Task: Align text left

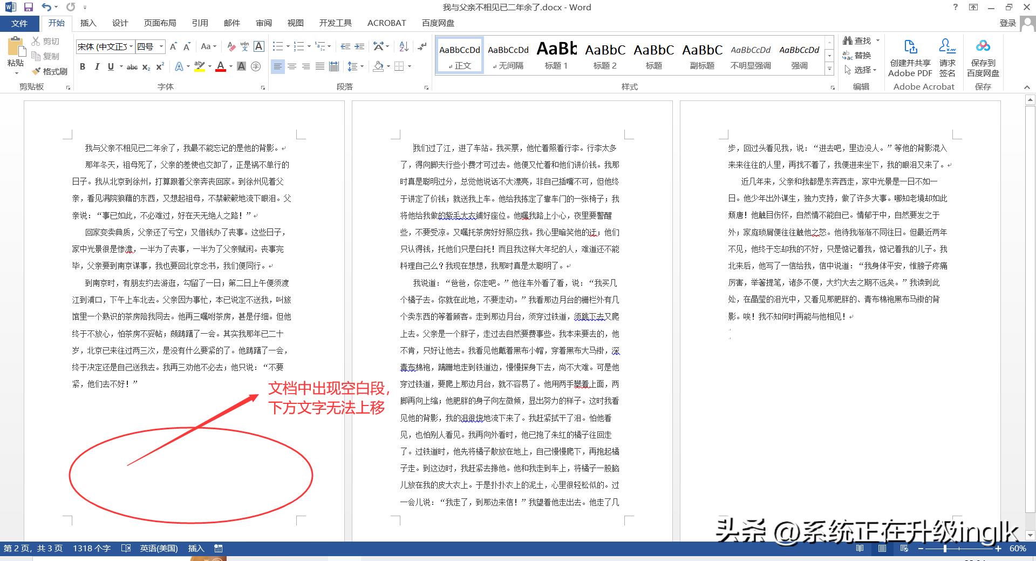Action: click(x=277, y=67)
